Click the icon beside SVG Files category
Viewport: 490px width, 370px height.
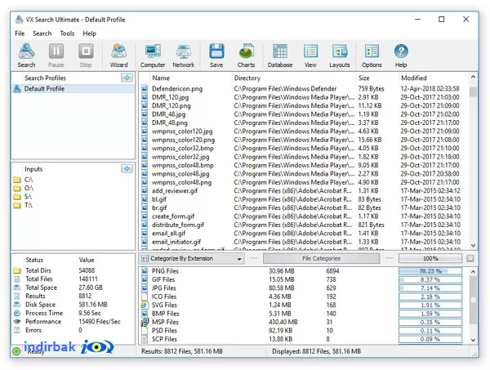point(145,305)
